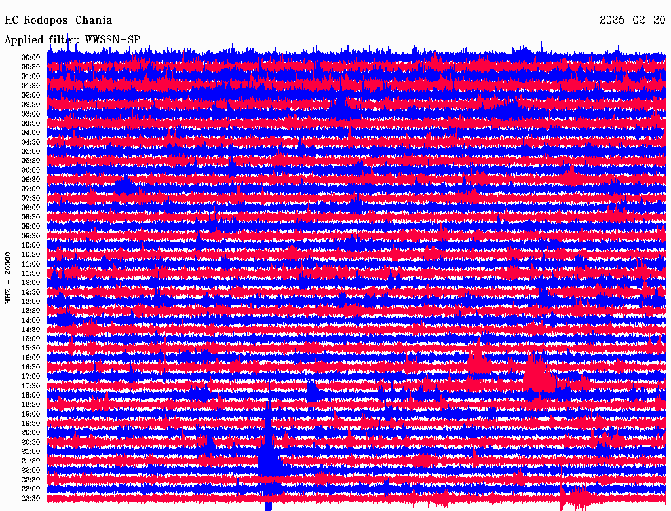Select the 14:00 time row label

coord(31,320)
